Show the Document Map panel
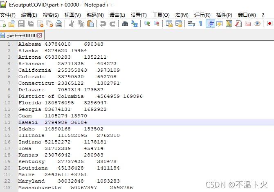 click(x=229, y=24)
